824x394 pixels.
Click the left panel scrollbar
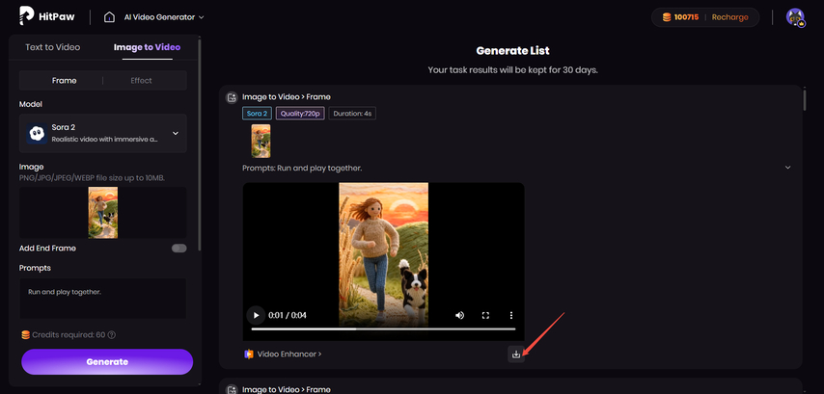200,144
